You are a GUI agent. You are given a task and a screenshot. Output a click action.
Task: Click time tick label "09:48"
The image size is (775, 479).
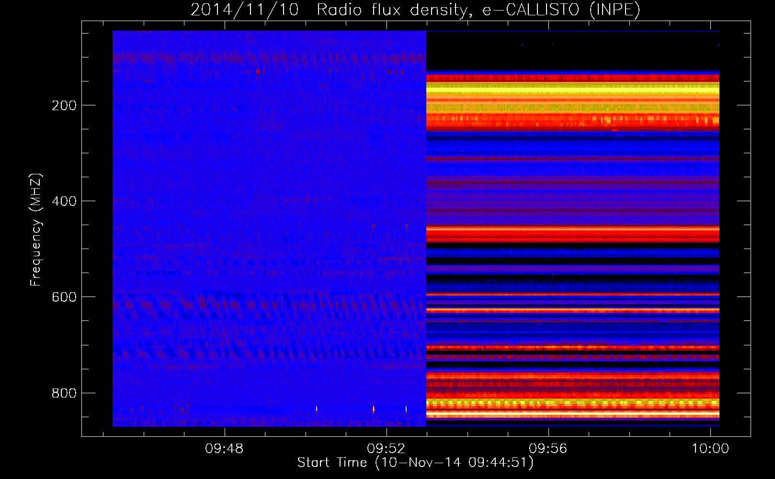pyautogui.click(x=224, y=448)
